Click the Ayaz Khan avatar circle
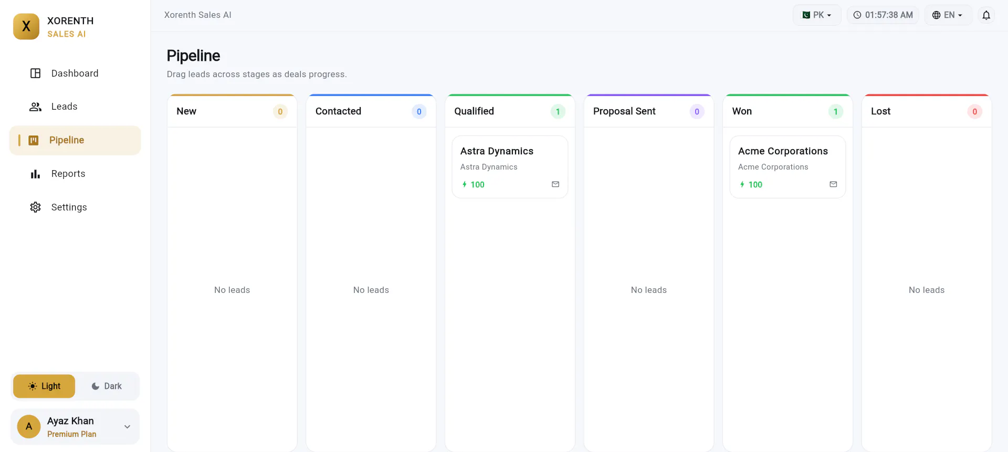The width and height of the screenshot is (1008, 452). [29, 427]
